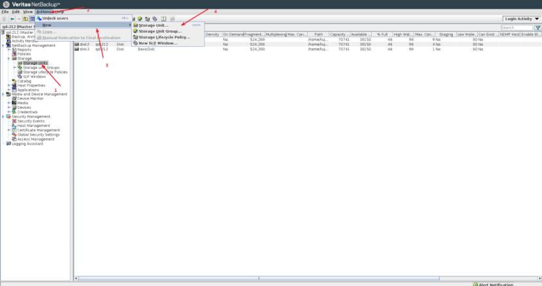Image resolution: width=542 pixels, height=286 pixels.
Task: Click the Policies icon in tree
Action: click(x=14, y=54)
